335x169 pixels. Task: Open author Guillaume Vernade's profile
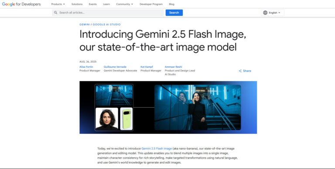115,67
